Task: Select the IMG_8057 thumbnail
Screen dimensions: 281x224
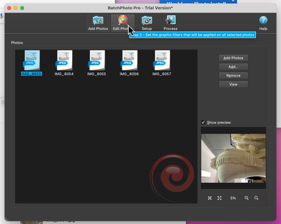Action: pos(162,60)
